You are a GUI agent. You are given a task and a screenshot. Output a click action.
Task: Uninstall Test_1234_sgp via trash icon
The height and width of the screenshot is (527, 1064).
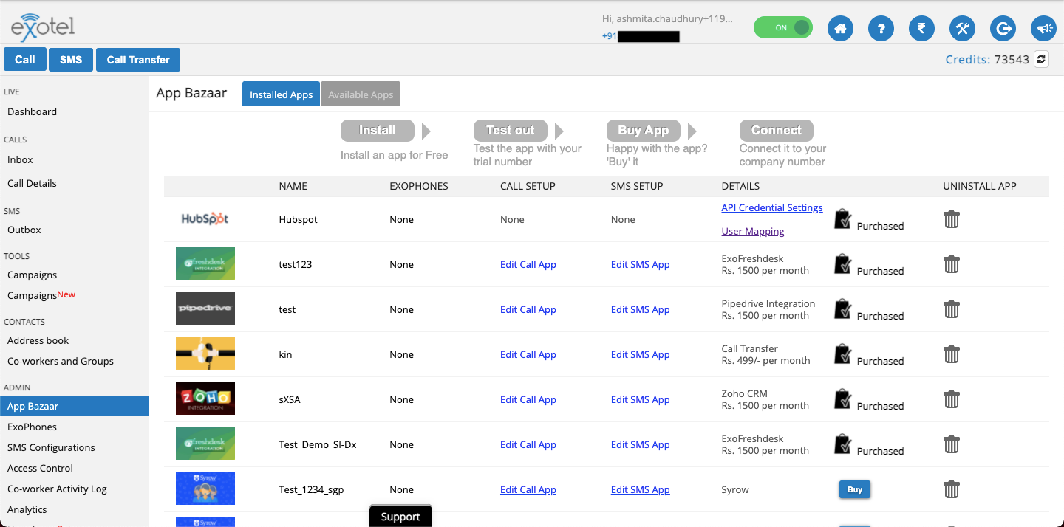coord(952,489)
